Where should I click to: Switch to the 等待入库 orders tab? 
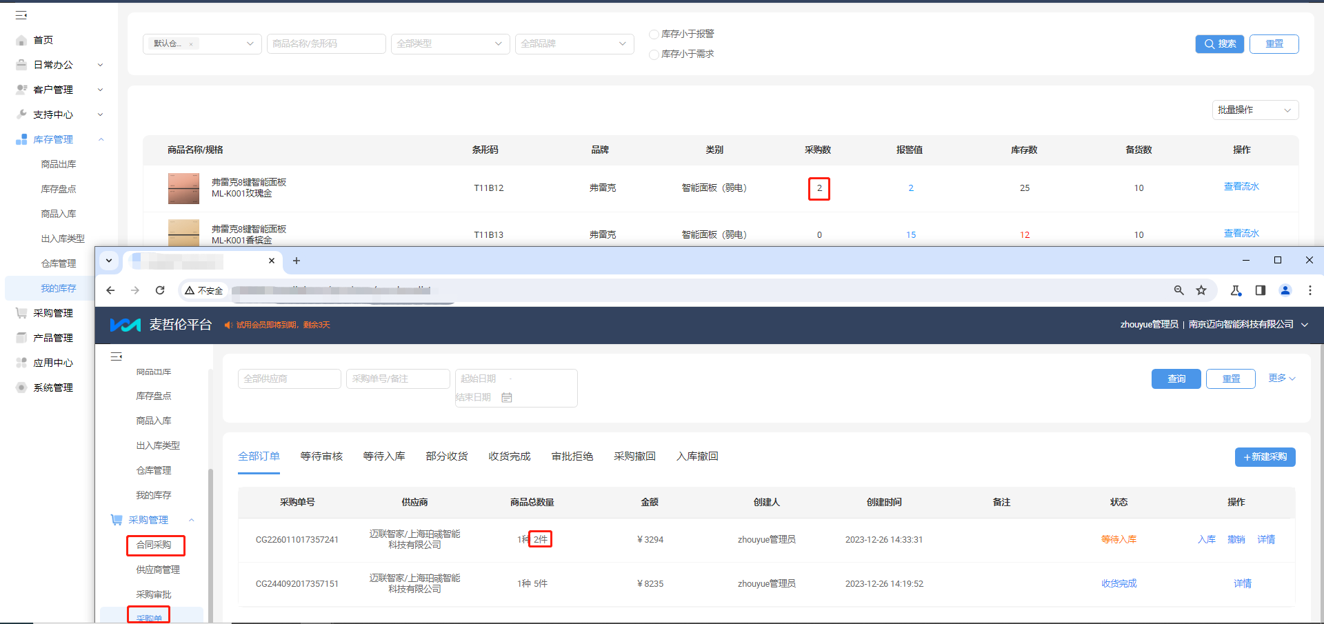click(384, 456)
